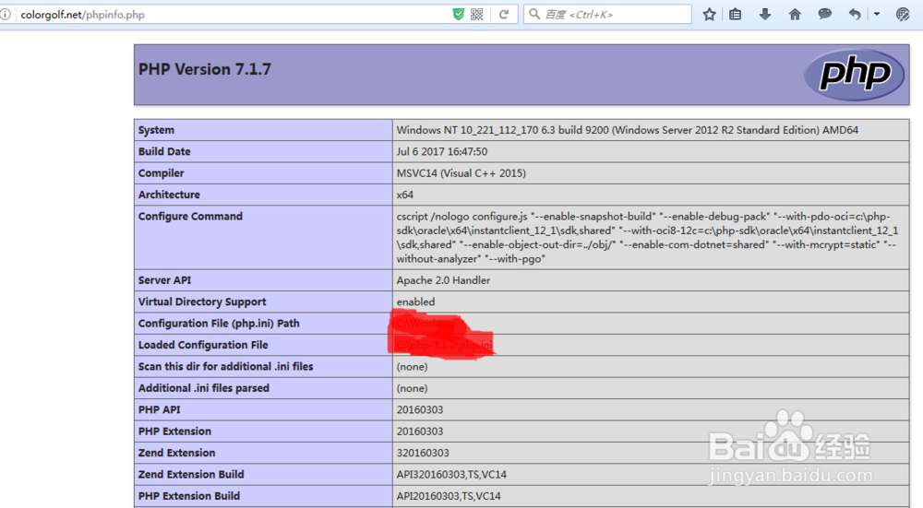Go to the home page icon
The width and height of the screenshot is (923, 508).
pyautogui.click(x=795, y=14)
